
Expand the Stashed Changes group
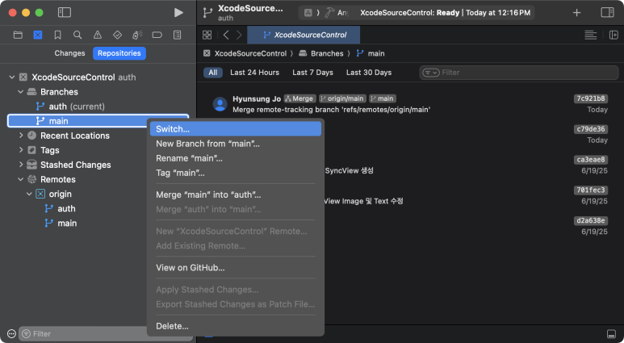pos(21,165)
